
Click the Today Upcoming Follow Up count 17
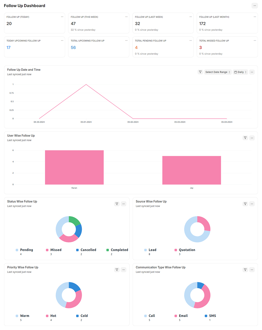pos(8,47)
